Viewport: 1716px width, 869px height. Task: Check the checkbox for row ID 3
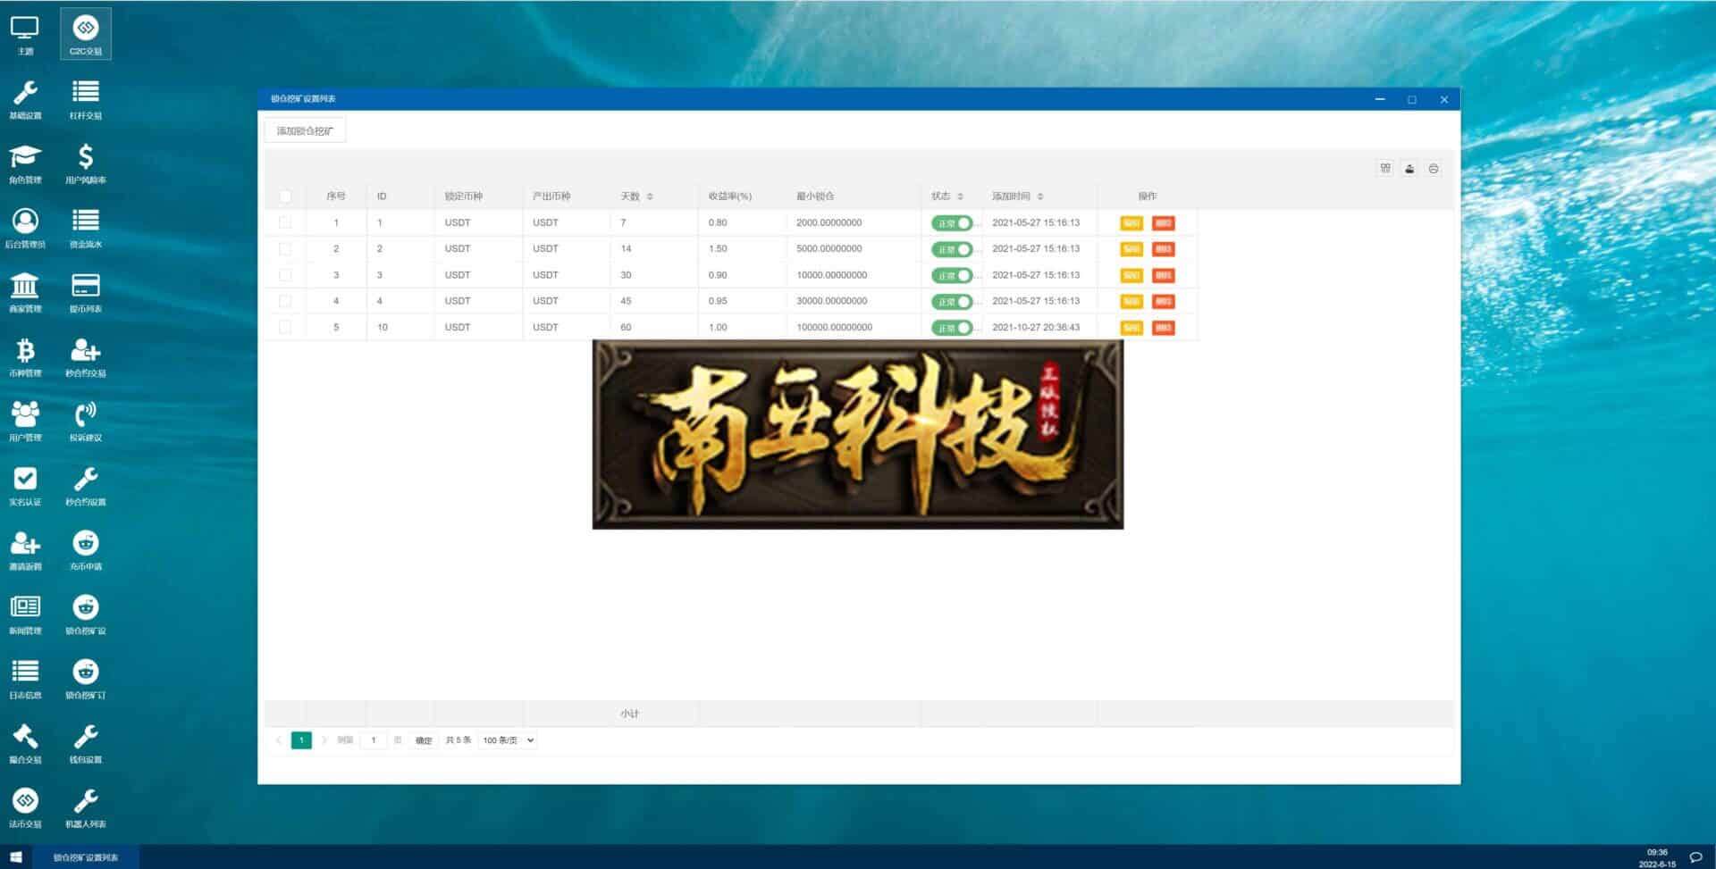(285, 275)
